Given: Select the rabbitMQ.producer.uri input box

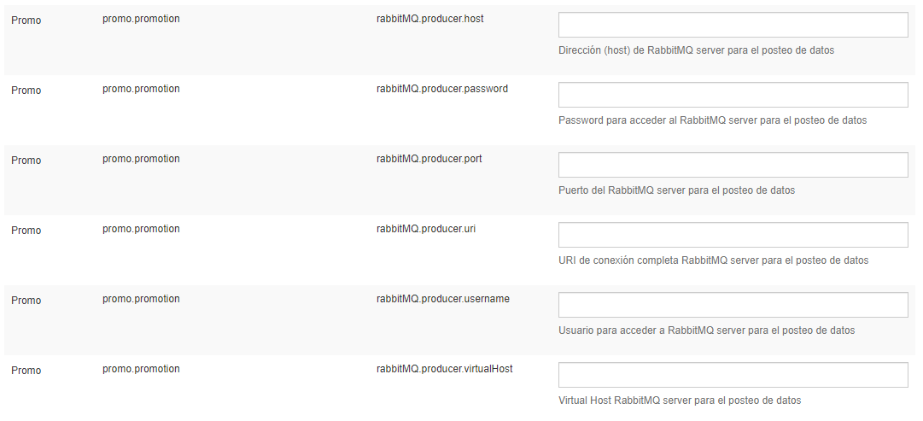Looking at the screenshot, I should pyautogui.click(x=733, y=235).
